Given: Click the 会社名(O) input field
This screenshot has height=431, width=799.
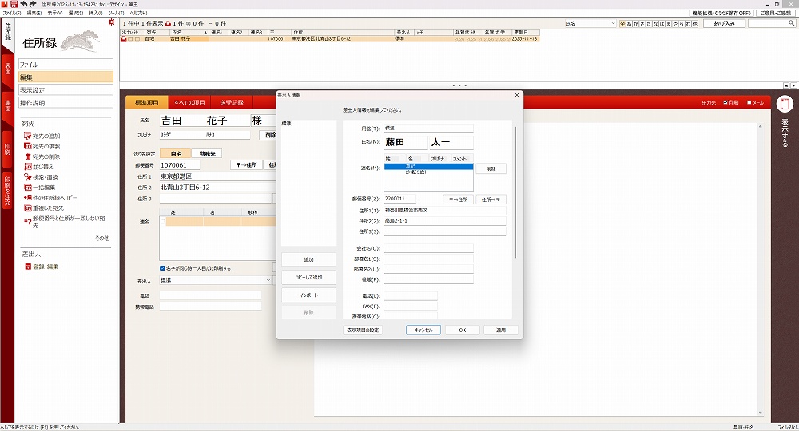Looking at the screenshot, I should [428, 248].
